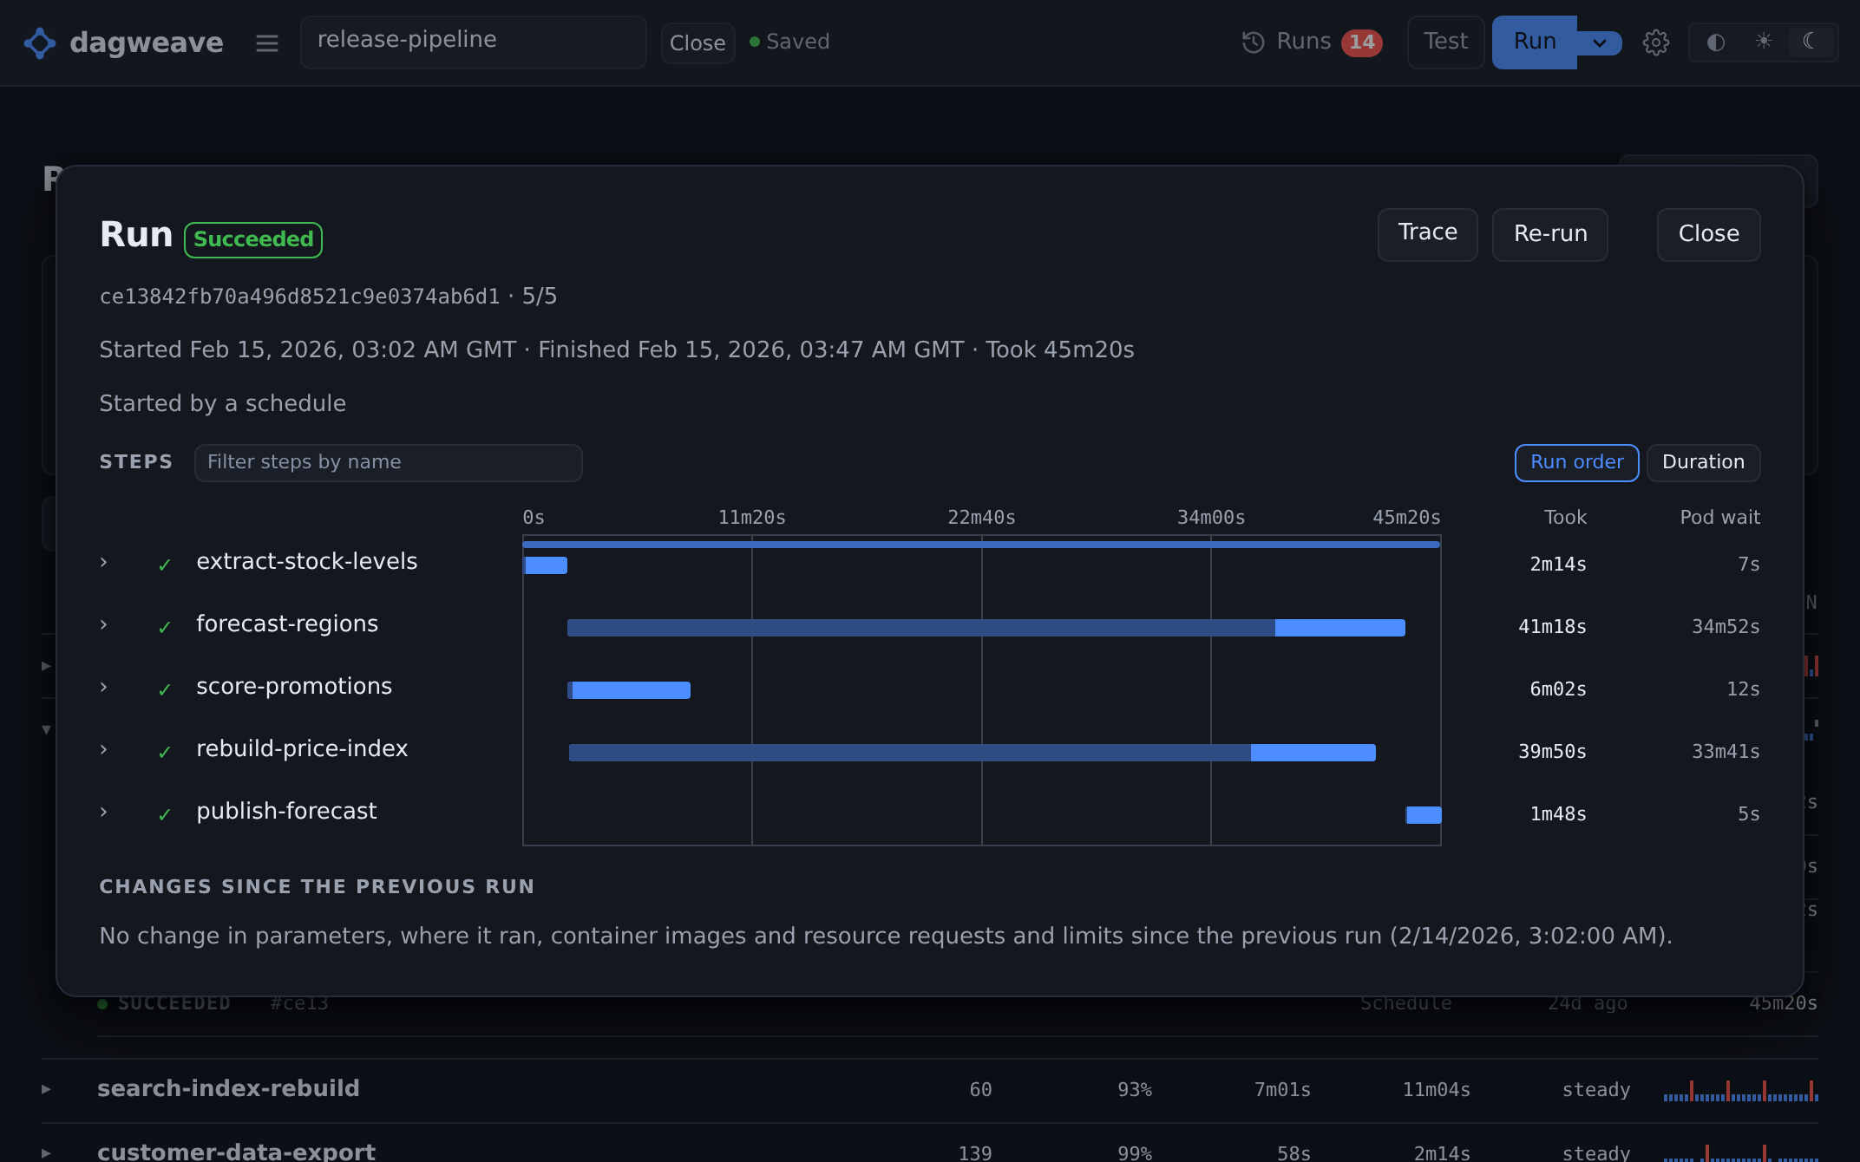Image resolution: width=1860 pixels, height=1162 pixels.
Task: Click the forecast-regions success checkmark
Action: click(165, 628)
